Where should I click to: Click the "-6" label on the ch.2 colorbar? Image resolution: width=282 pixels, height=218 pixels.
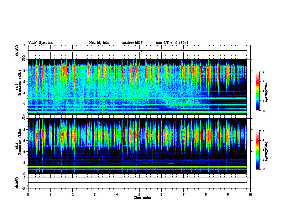(x=263, y=131)
